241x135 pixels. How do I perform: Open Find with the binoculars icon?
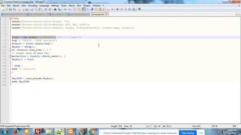[55, 9]
